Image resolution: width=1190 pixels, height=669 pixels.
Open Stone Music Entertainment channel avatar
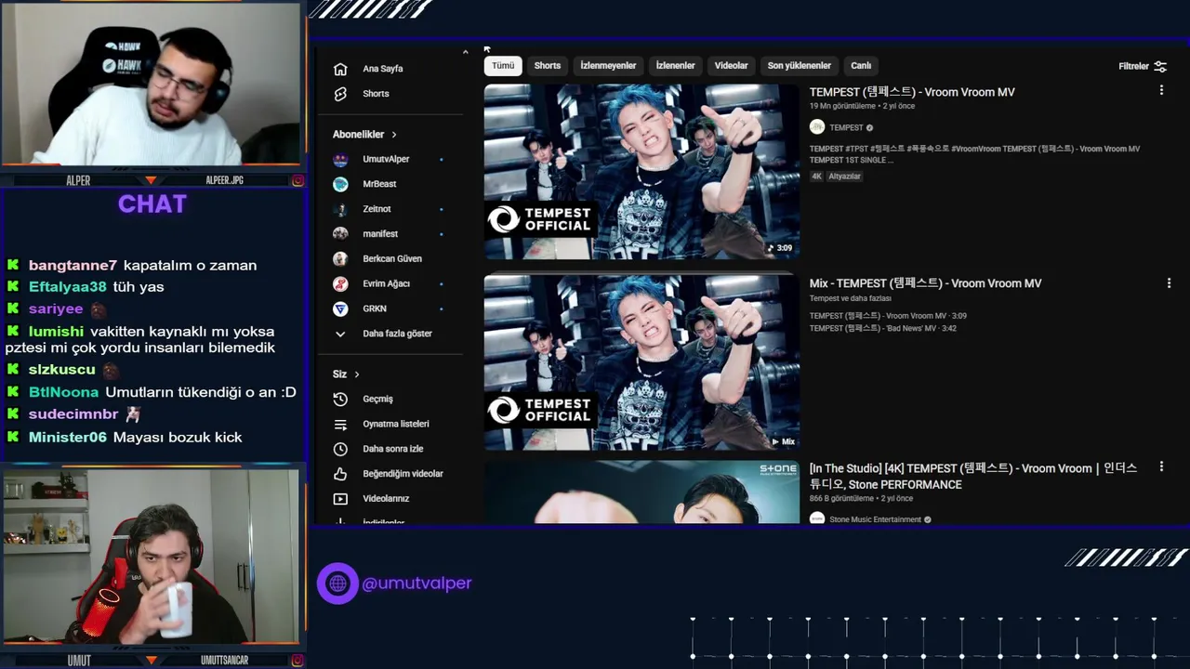pos(817,519)
